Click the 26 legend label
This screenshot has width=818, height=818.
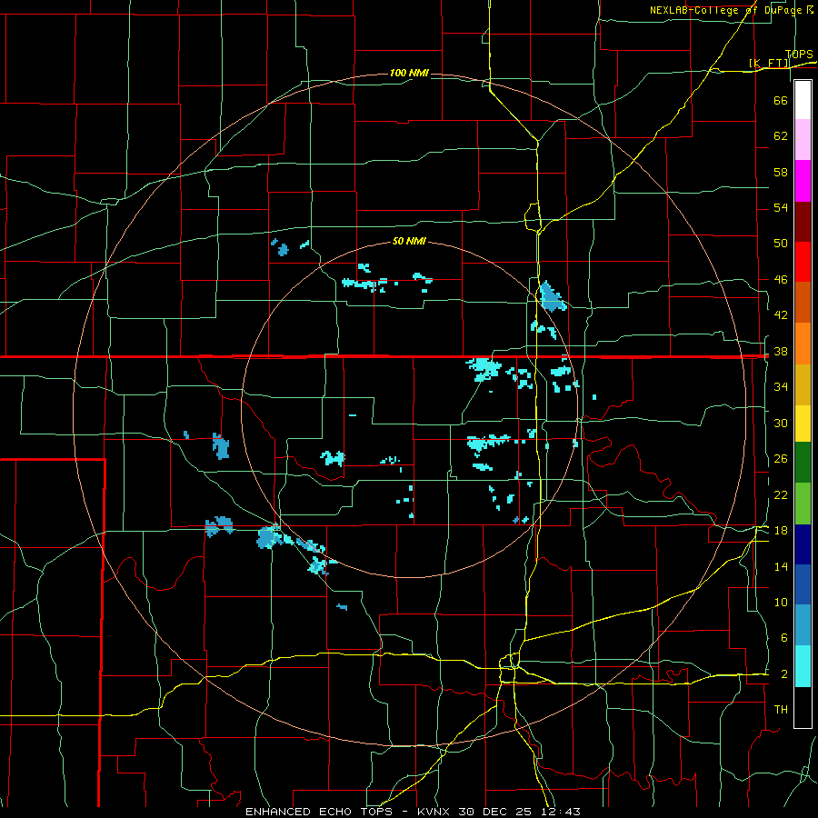point(781,459)
